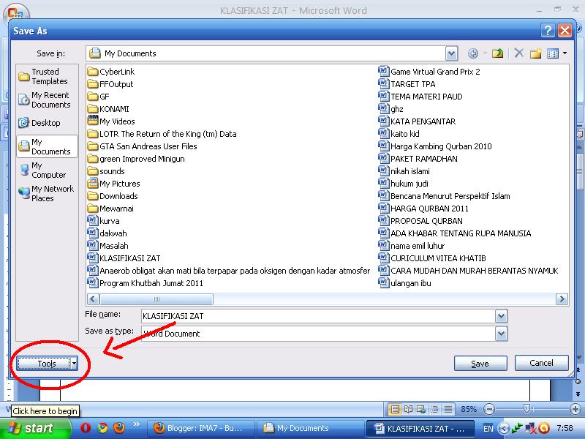
Task: Open the Windows Start menu
Action: click(x=34, y=428)
